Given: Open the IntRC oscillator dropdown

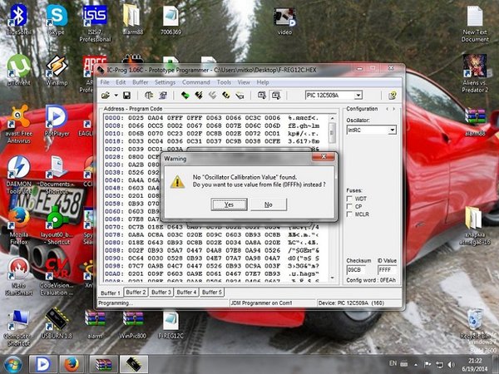Looking at the screenshot, I should pos(393,130).
